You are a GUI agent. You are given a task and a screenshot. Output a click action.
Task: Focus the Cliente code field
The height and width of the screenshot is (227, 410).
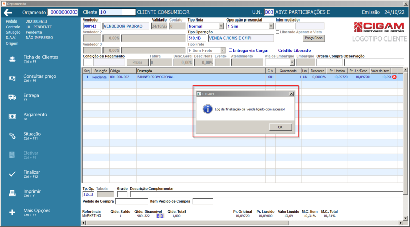click(117, 12)
